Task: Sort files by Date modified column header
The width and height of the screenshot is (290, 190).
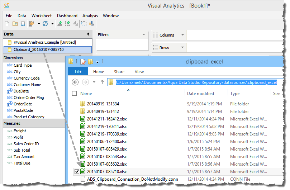Action: (x=200, y=94)
